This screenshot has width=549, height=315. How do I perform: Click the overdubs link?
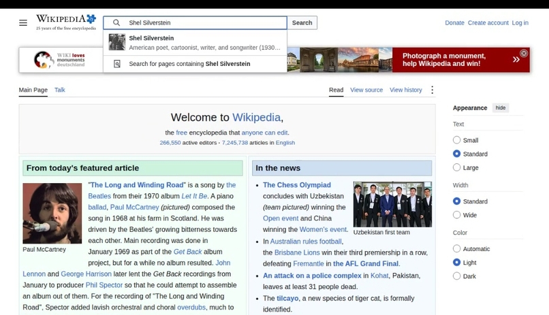point(191,308)
